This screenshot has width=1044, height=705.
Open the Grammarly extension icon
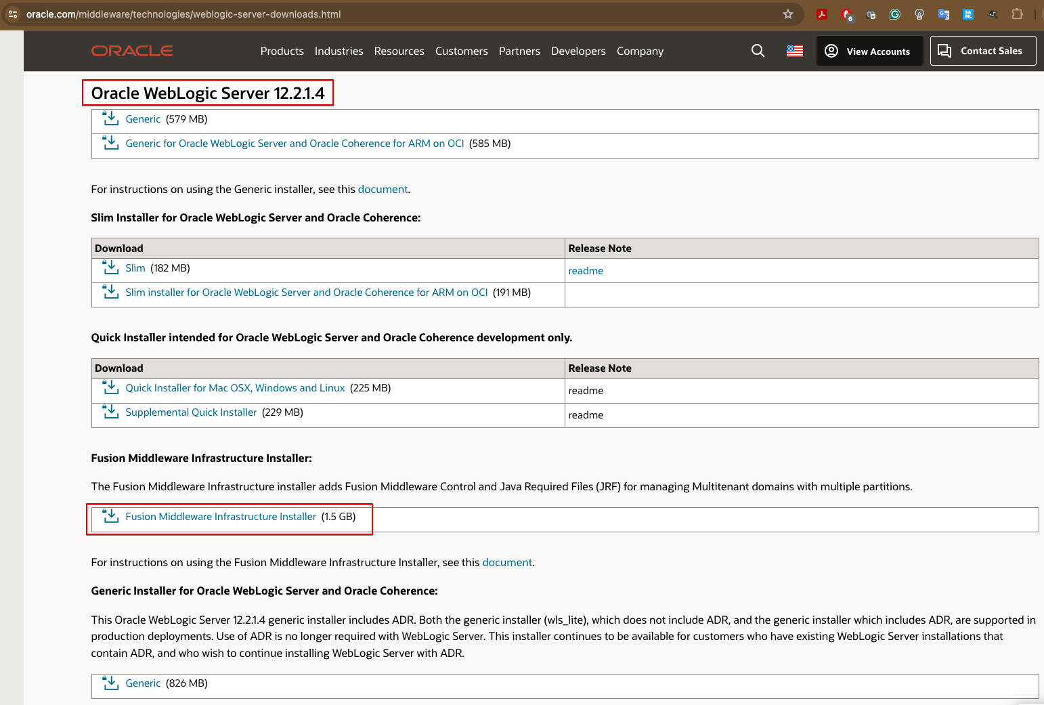(x=894, y=14)
